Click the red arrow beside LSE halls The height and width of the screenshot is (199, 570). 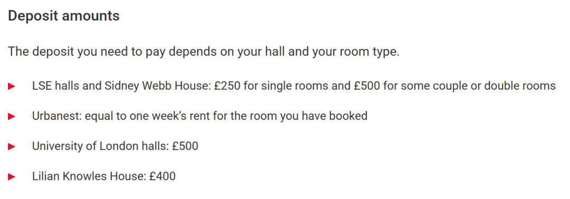tap(12, 87)
